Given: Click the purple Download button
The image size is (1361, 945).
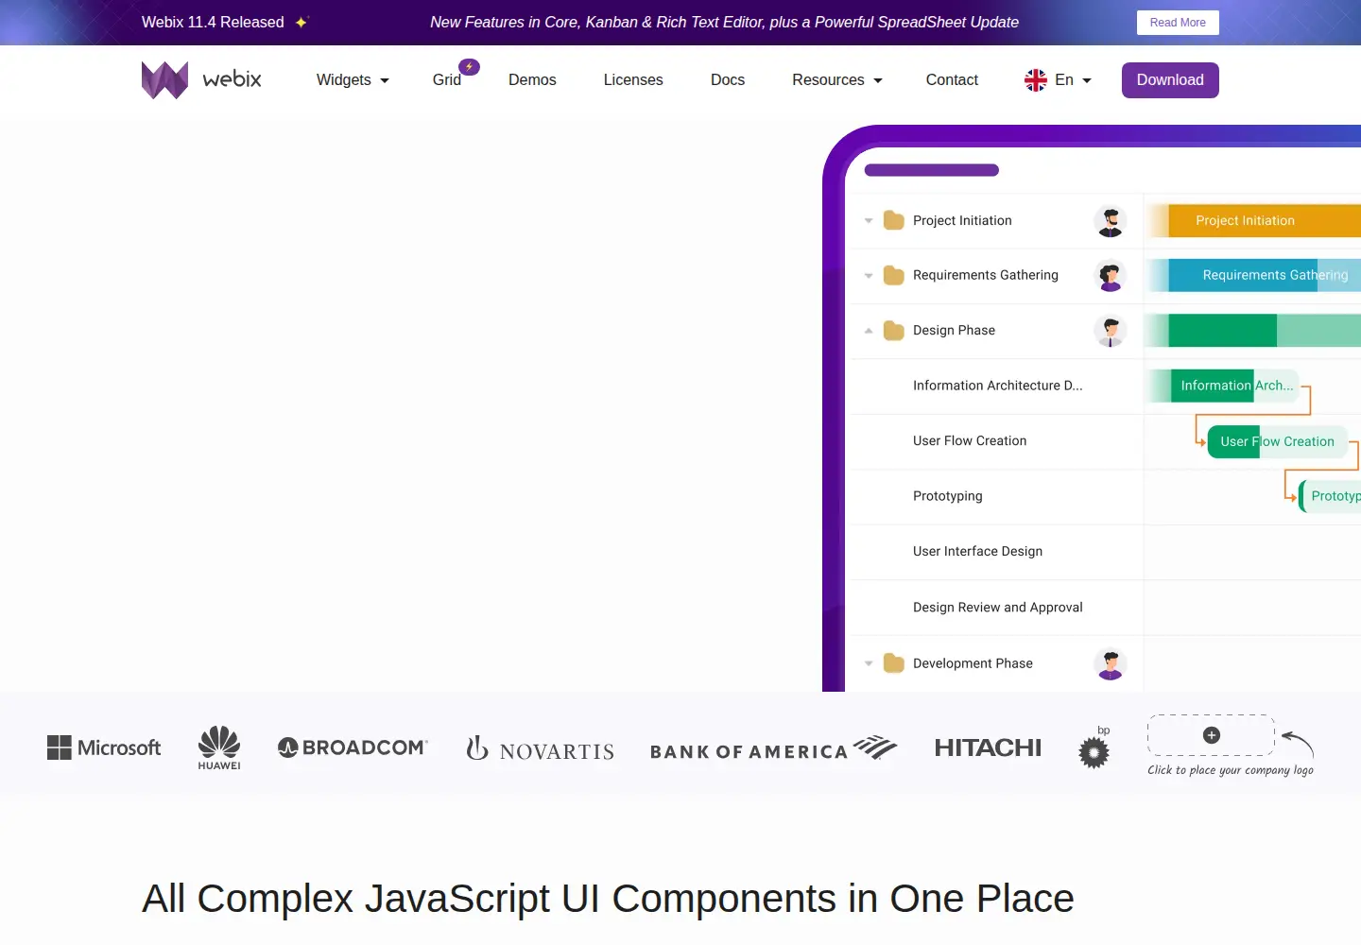Looking at the screenshot, I should (x=1170, y=80).
